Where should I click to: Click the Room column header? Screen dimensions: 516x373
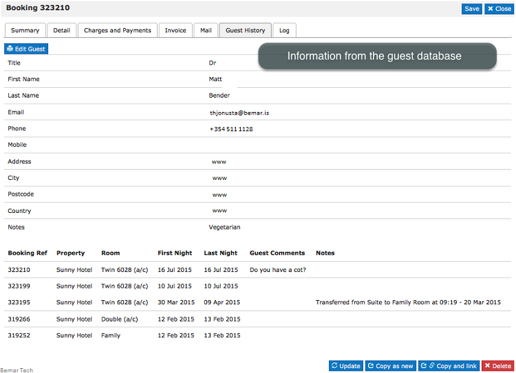click(x=110, y=253)
